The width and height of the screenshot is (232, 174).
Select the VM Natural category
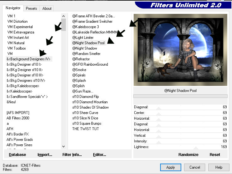[16, 43]
